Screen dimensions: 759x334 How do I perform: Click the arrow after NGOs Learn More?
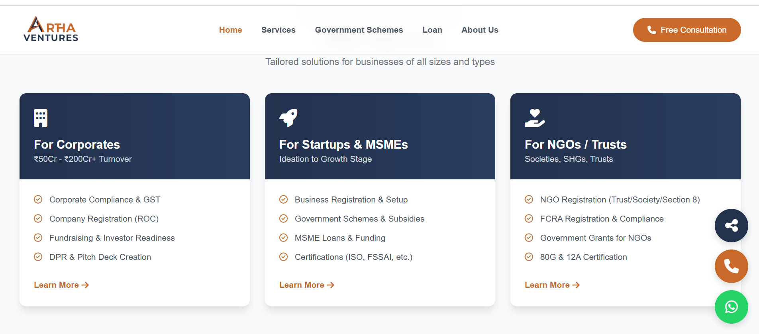point(576,285)
